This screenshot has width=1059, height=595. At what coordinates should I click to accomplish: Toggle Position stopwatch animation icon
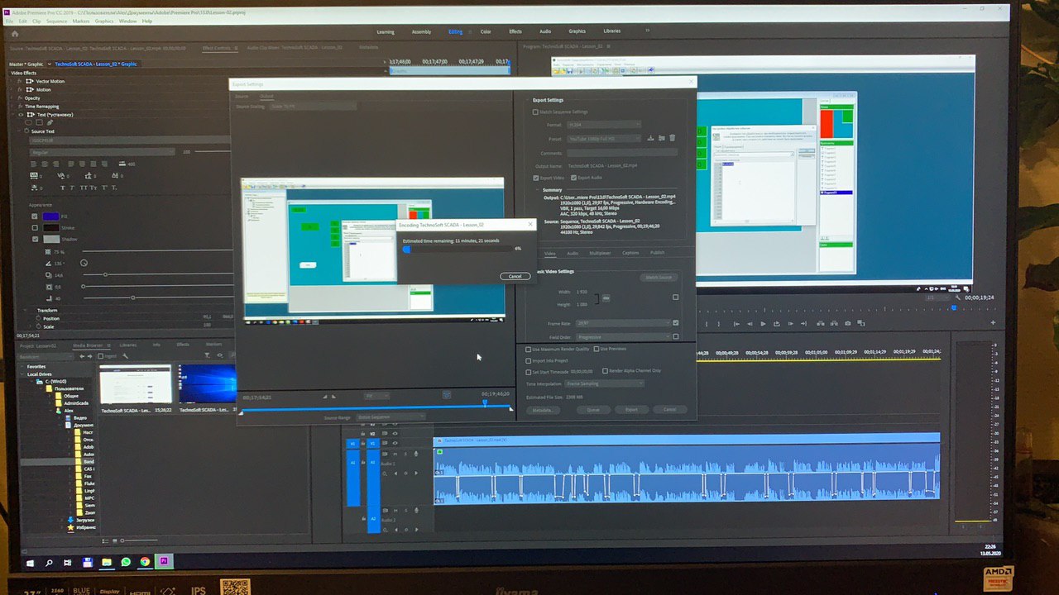tap(39, 318)
